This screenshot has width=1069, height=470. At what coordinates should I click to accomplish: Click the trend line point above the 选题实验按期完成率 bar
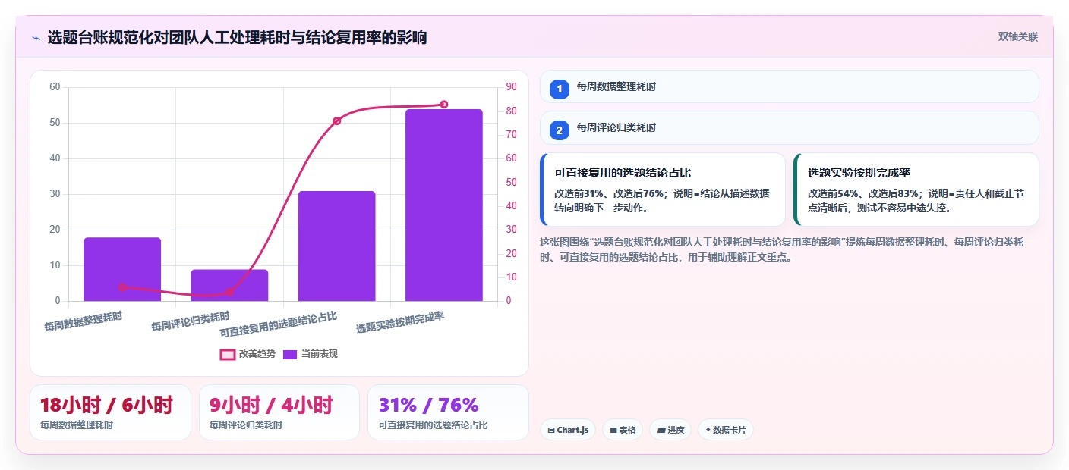[444, 105]
